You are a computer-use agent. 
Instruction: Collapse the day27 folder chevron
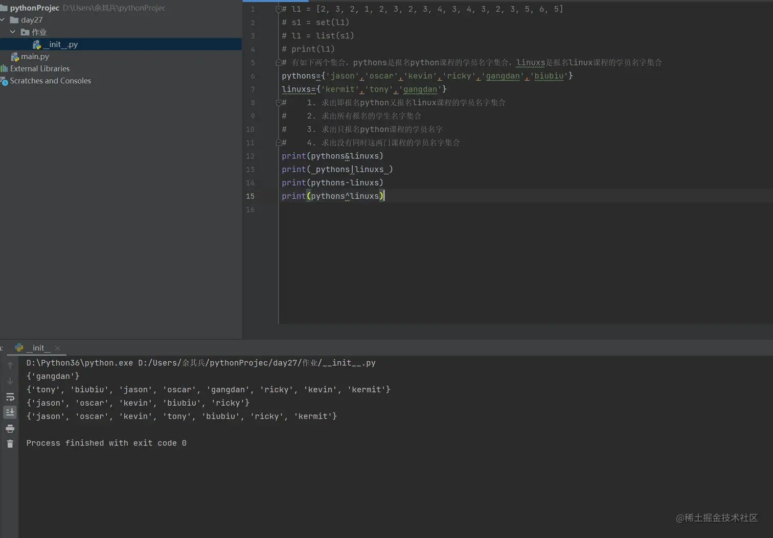(x=3, y=20)
